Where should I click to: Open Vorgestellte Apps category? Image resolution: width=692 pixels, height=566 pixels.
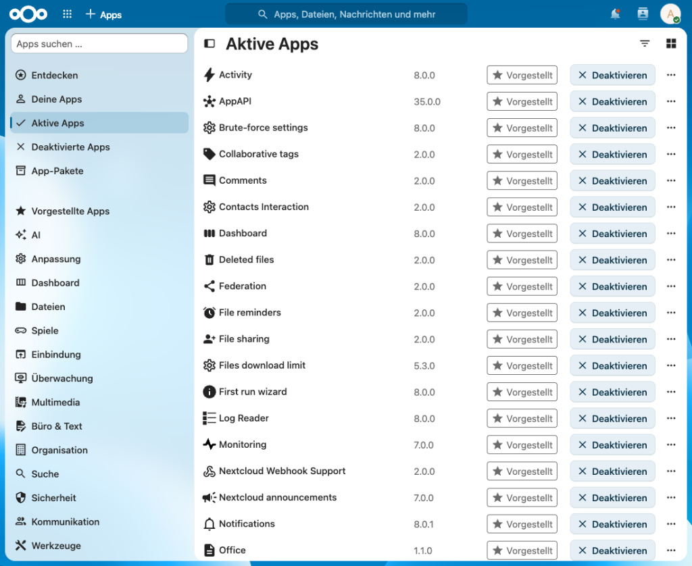(99, 211)
